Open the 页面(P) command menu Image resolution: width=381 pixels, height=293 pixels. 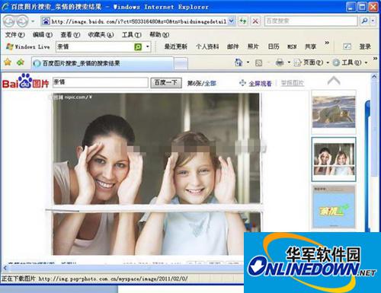[312, 62]
